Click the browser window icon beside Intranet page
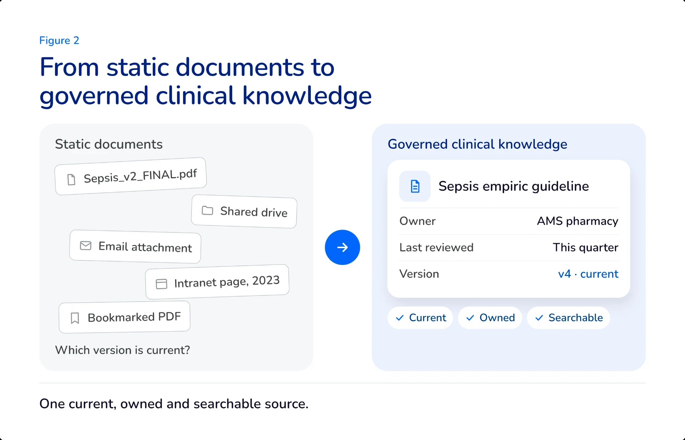 click(x=162, y=284)
